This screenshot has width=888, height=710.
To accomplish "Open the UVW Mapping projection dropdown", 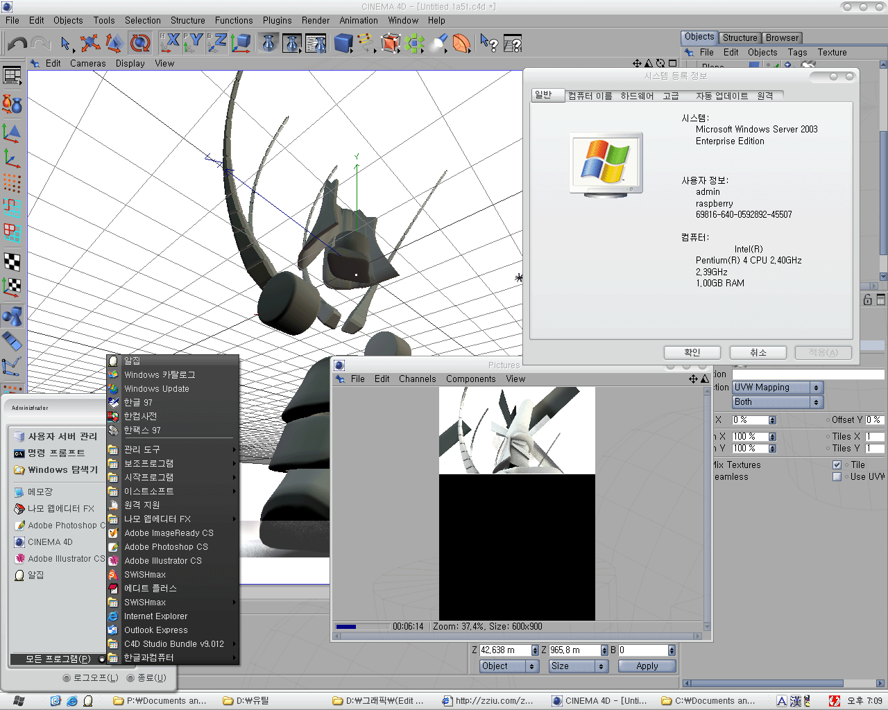I will tap(778, 388).
